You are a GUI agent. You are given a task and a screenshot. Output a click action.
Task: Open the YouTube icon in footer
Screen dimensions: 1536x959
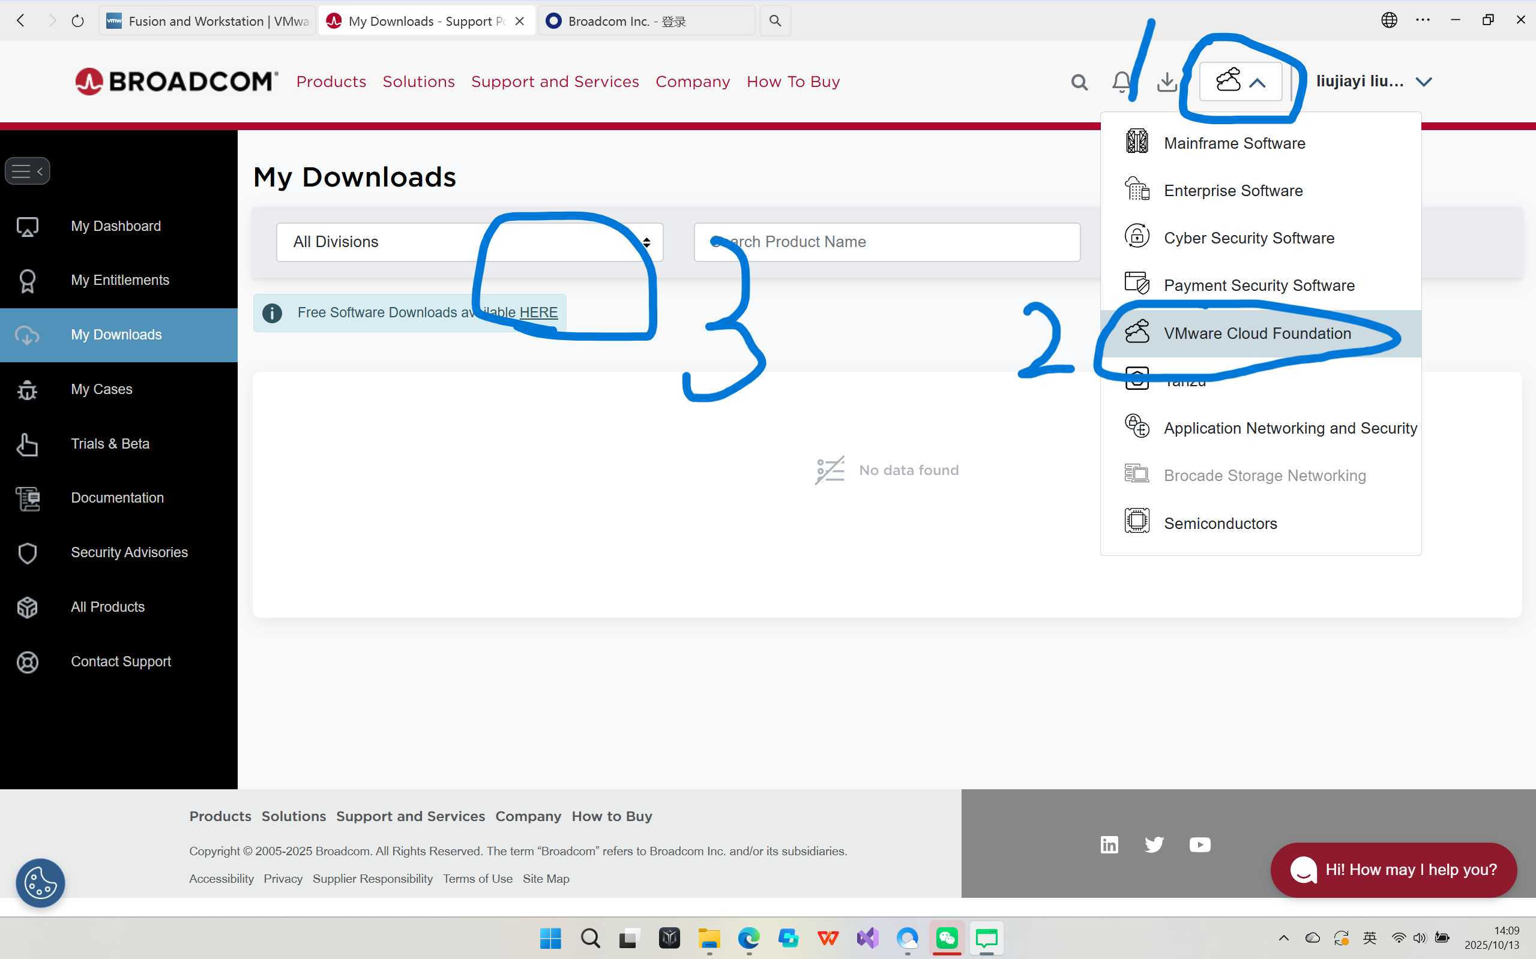pyautogui.click(x=1200, y=844)
